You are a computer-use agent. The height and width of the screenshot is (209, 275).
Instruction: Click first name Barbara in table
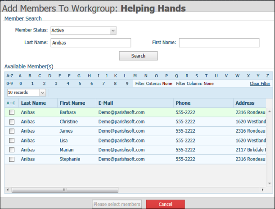(68, 112)
